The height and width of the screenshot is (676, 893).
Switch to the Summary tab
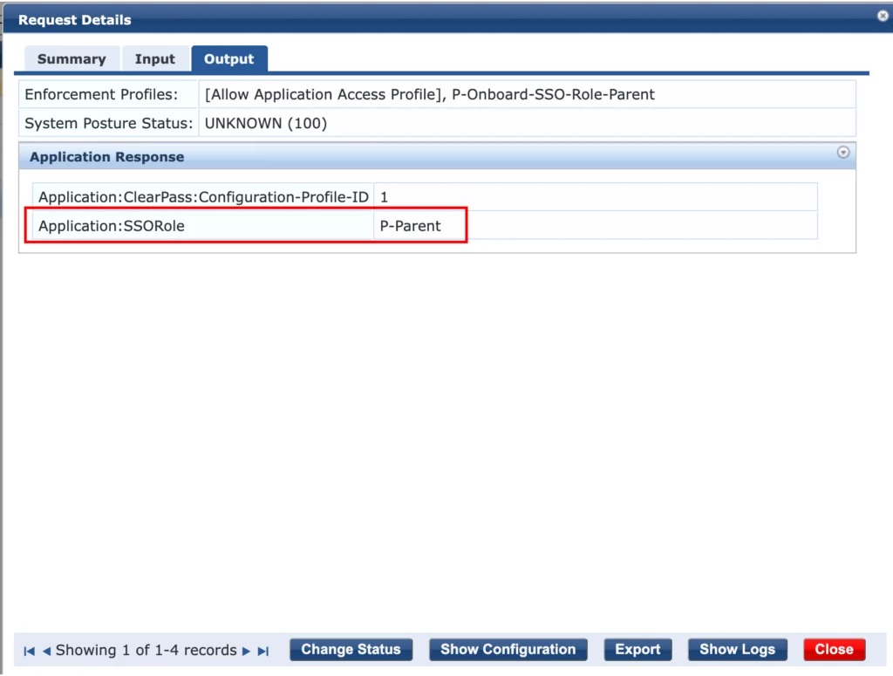pos(72,58)
